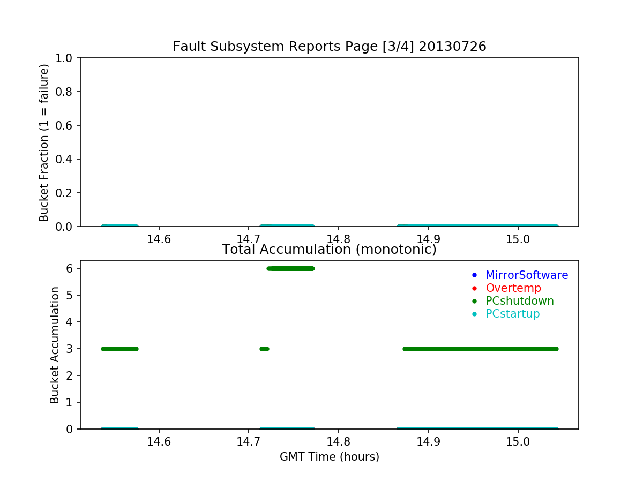Screen dimensions: 643x482
Task: Select the MirrorSoftware legend label
Action: point(526,275)
